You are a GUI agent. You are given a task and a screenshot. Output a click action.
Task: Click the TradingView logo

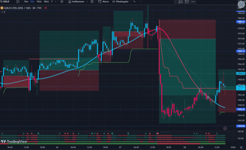14,141
